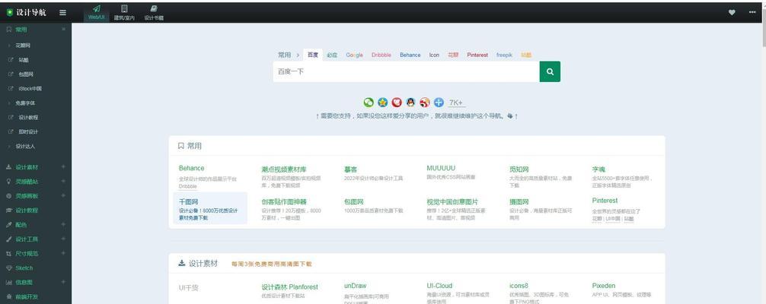Open MUUUUU link

tap(441, 168)
